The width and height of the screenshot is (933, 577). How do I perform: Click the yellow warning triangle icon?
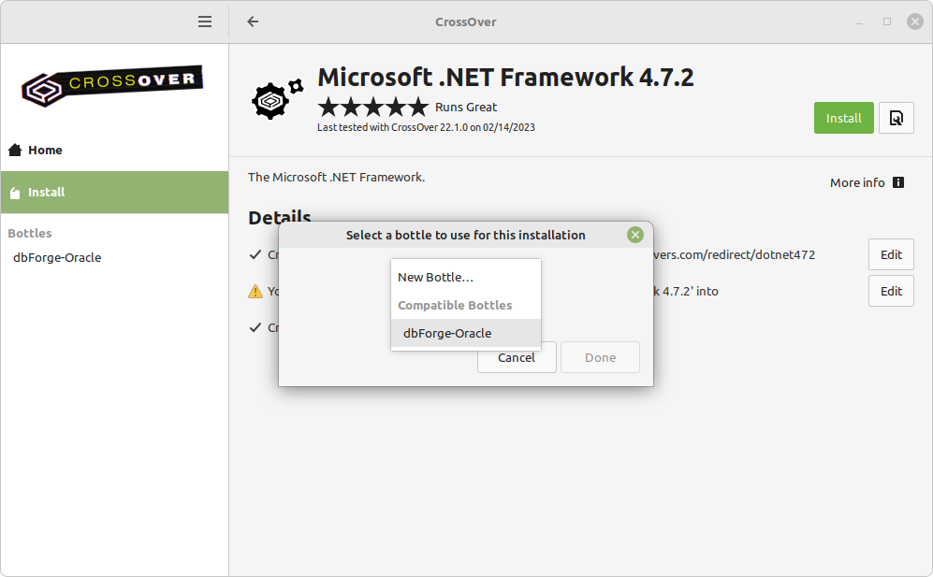pyautogui.click(x=255, y=292)
